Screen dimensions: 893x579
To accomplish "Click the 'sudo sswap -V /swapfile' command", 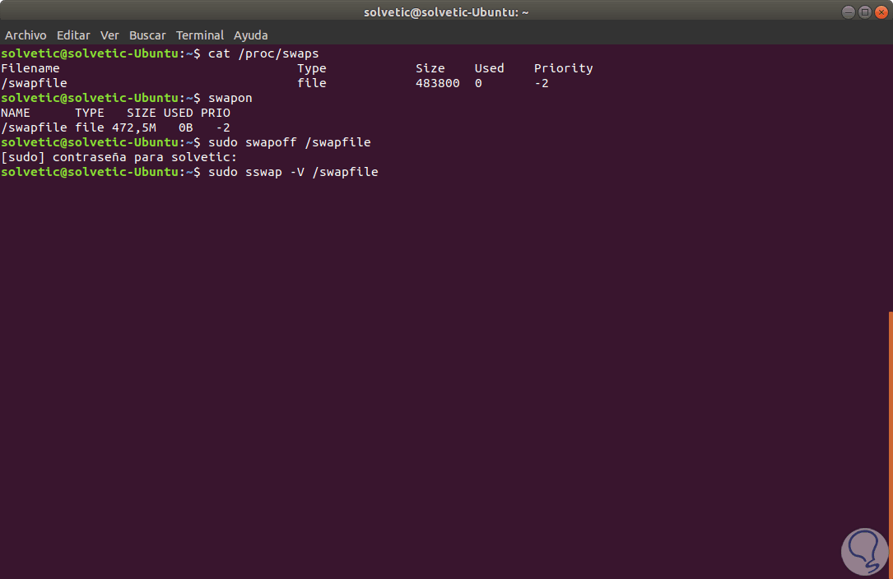I will pos(293,172).
